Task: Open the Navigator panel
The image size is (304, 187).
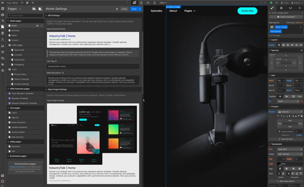Action: 3,21
